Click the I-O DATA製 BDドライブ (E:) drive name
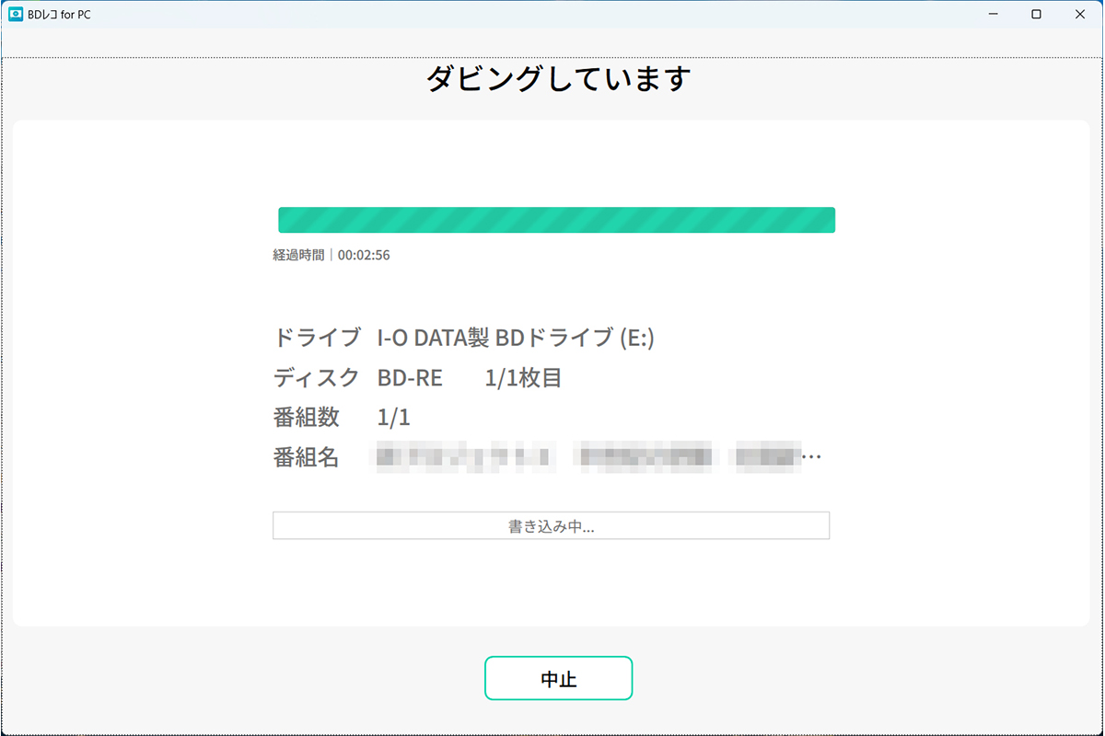The image size is (1105, 736). tap(516, 338)
